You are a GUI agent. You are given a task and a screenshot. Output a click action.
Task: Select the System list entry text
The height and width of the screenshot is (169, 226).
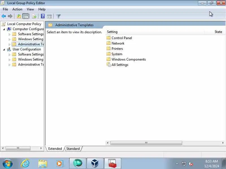[x=117, y=54]
